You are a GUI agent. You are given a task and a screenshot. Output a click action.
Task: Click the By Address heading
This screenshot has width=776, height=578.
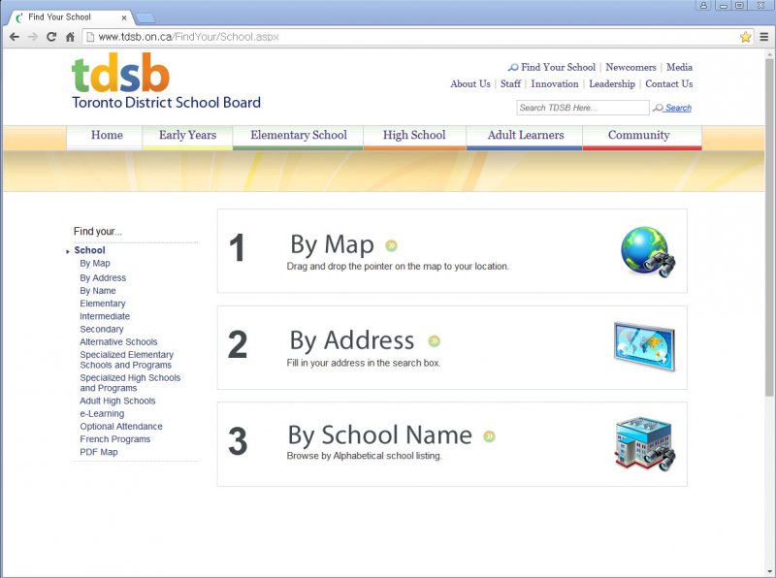pyautogui.click(x=352, y=341)
